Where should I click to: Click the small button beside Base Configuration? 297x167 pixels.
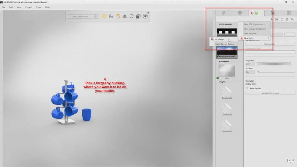pos(97,17)
